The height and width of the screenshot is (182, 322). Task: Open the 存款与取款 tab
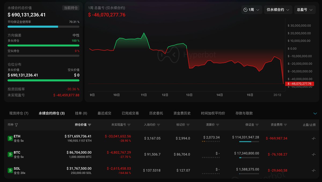244,113
